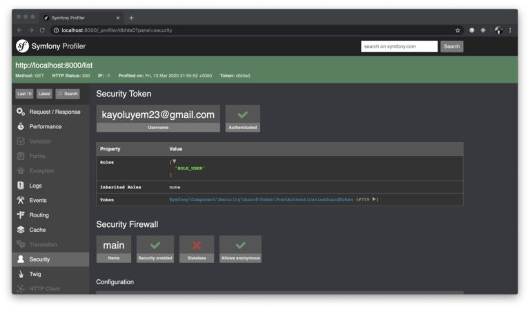Click the Property column header
The height and width of the screenshot is (309, 530).
point(110,149)
